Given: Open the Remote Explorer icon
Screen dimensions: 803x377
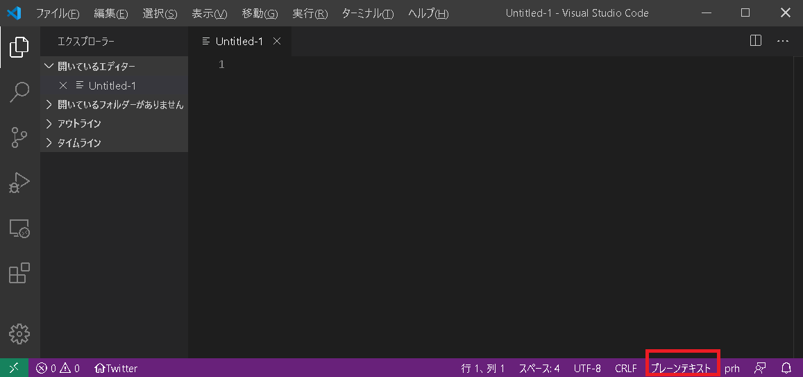Looking at the screenshot, I should click(x=19, y=228).
